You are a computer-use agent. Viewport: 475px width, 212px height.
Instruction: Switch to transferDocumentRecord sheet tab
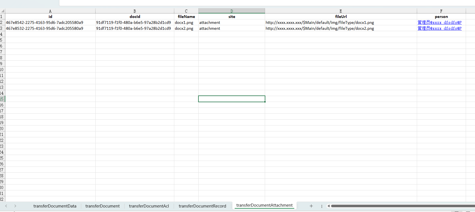click(x=202, y=206)
